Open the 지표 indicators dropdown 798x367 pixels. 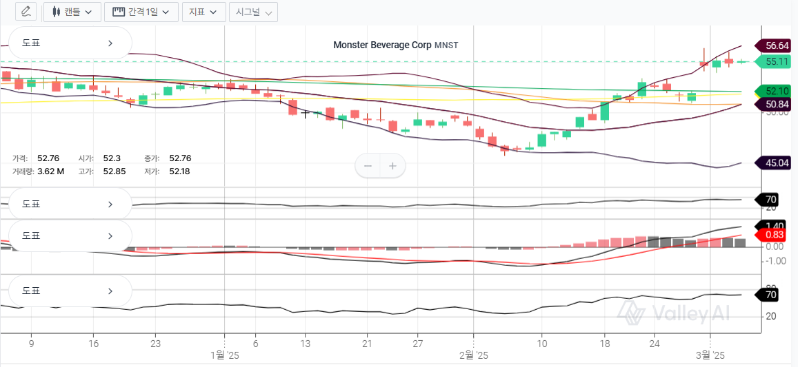pyautogui.click(x=203, y=12)
